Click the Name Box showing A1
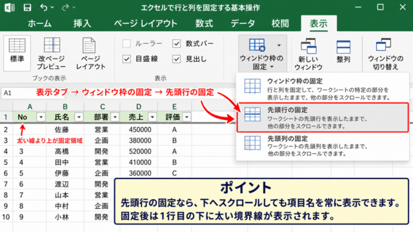Screen dimensions: 413x232 pos(33,93)
